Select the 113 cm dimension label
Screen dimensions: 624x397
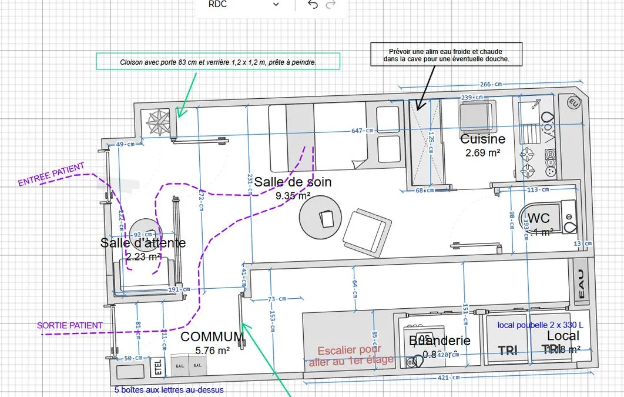(x=538, y=189)
